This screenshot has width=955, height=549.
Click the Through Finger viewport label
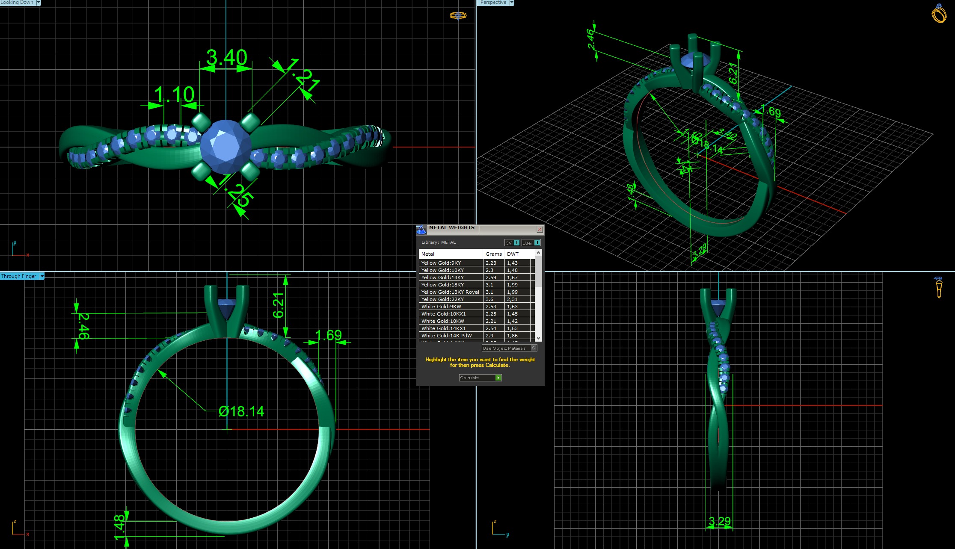(19, 277)
